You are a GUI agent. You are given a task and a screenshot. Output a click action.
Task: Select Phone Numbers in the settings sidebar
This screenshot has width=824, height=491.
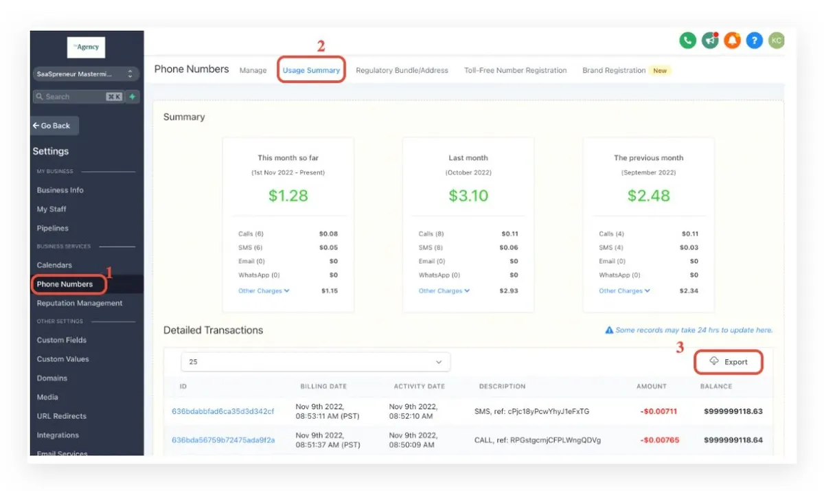pyautogui.click(x=65, y=284)
